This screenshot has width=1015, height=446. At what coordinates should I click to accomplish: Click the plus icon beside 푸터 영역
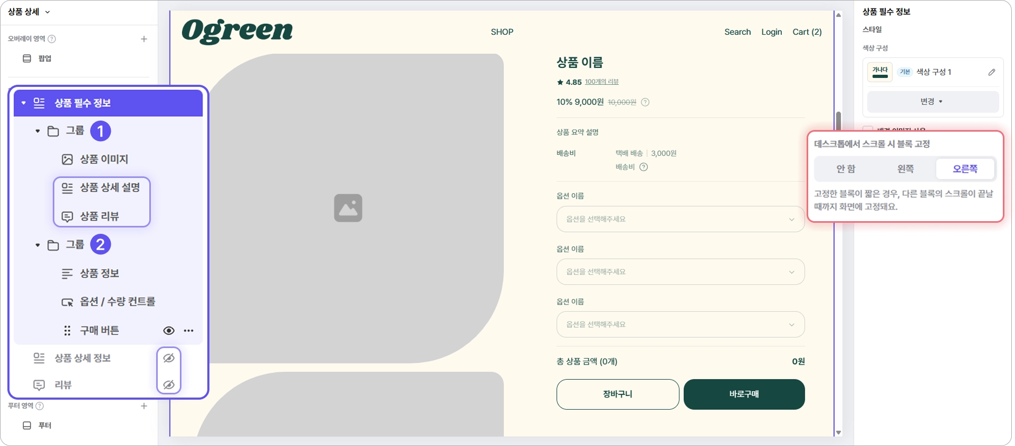pos(144,406)
